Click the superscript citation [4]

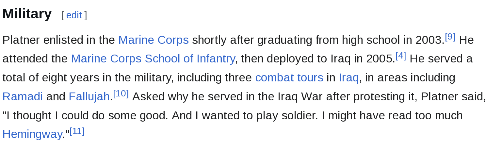[x=401, y=56]
